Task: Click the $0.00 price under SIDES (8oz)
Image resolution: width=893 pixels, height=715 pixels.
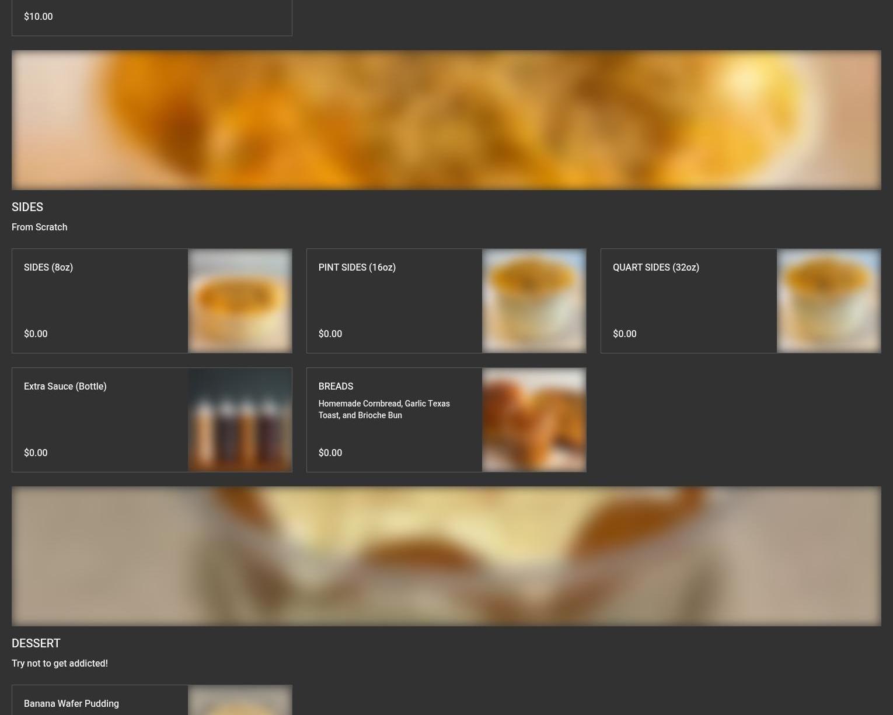Action: [x=36, y=334]
